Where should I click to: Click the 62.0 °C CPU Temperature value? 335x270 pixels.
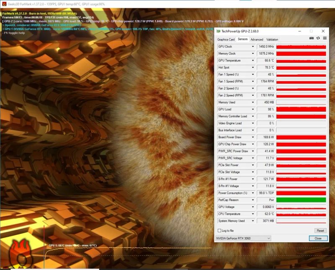[266, 214]
